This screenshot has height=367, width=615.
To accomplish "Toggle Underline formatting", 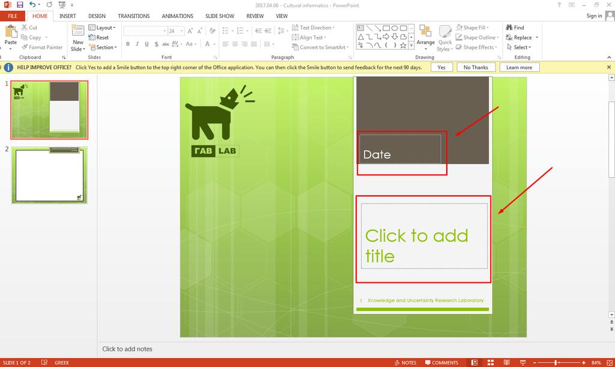I will [147, 44].
